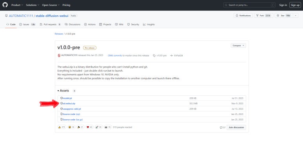
Task: Click the Join discussion button
Action: 236,127
